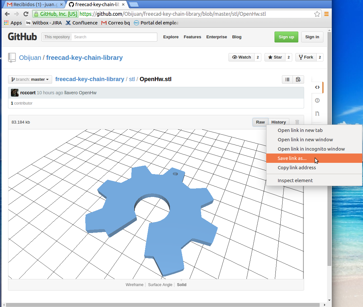Click the green Sign up button
This screenshot has height=307, width=363.
[x=286, y=37]
